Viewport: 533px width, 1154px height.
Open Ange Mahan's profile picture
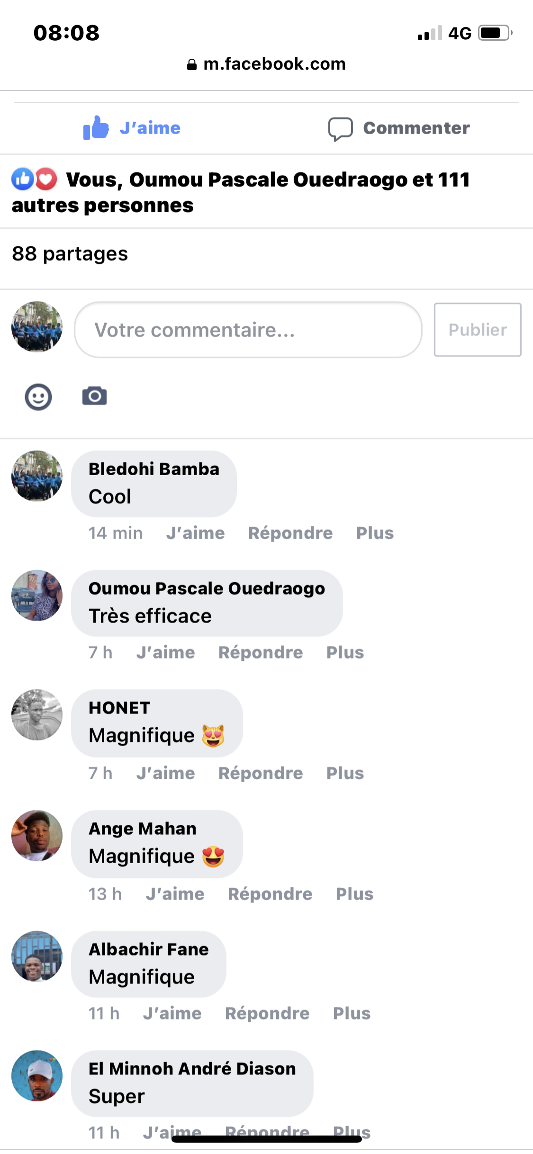pyautogui.click(x=37, y=836)
